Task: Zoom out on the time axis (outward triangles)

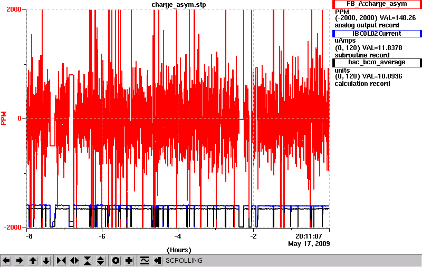Action: click(74, 261)
